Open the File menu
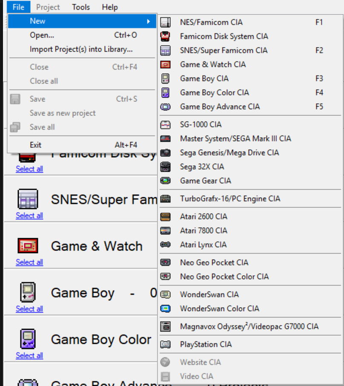Screen dimensions: 344x386 coord(18,7)
